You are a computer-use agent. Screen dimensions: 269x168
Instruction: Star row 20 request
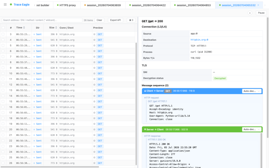point(94,129)
